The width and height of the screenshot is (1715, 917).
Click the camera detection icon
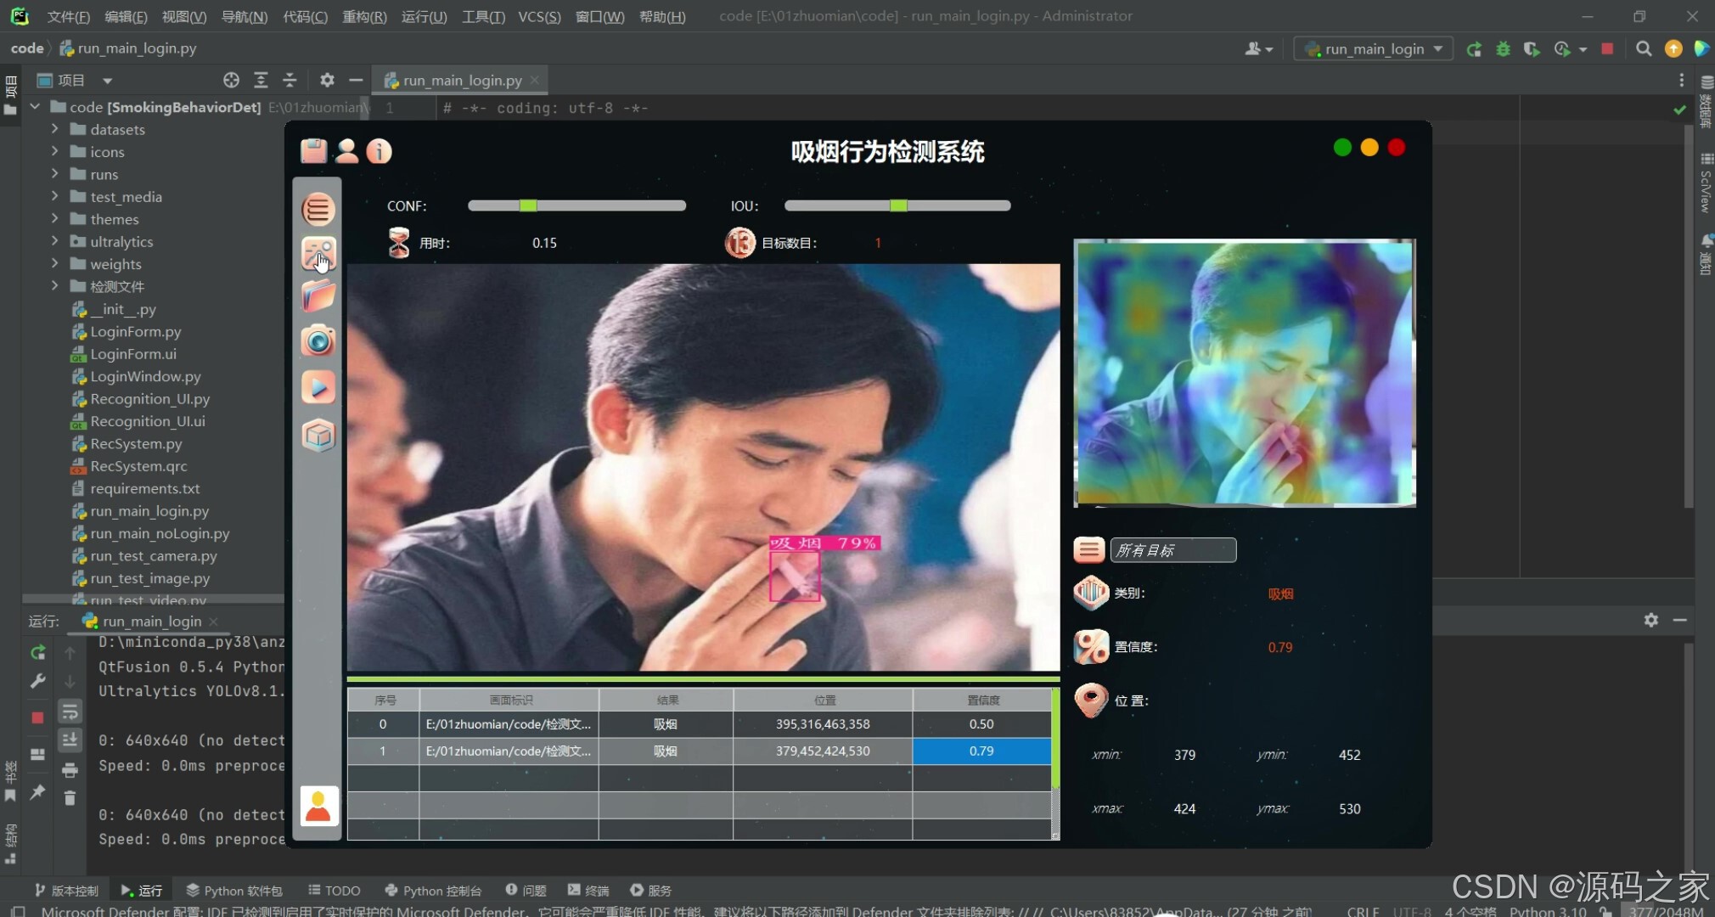click(x=318, y=341)
